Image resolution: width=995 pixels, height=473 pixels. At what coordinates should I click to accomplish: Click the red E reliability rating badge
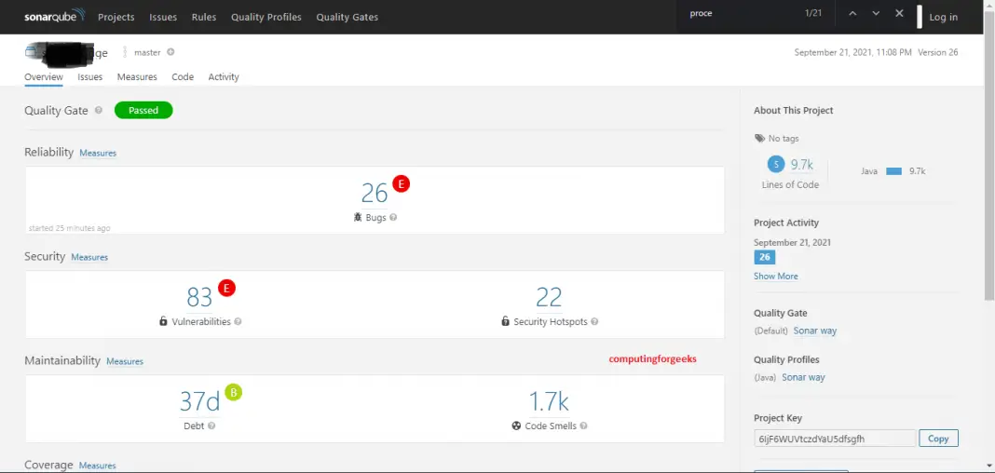tap(402, 183)
